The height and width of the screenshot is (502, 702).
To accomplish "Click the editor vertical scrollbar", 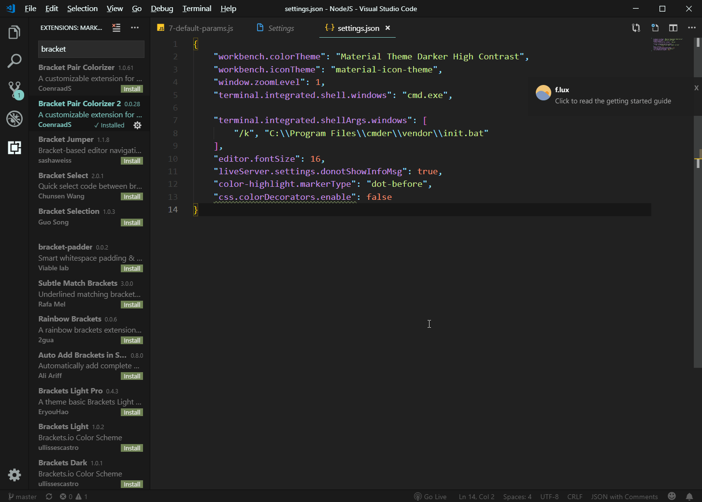I will click(x=698, y=203).
